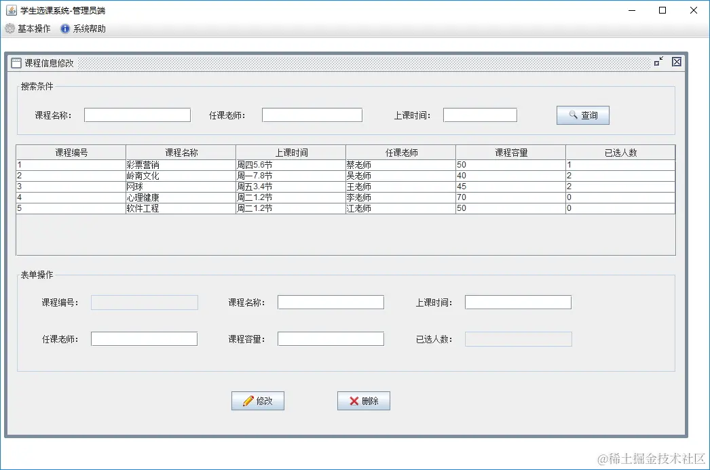
Task: Click the 上课时间 column header
Action: [291, 153]
